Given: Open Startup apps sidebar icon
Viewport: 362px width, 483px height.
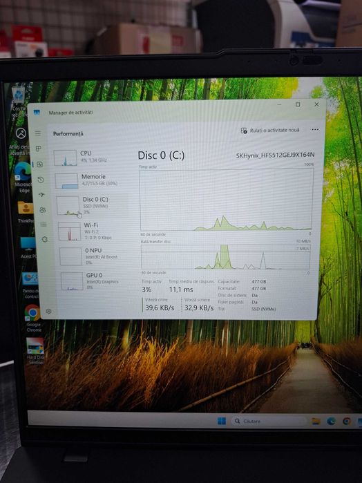Looking at the screenshot, I should click(41, 195).
